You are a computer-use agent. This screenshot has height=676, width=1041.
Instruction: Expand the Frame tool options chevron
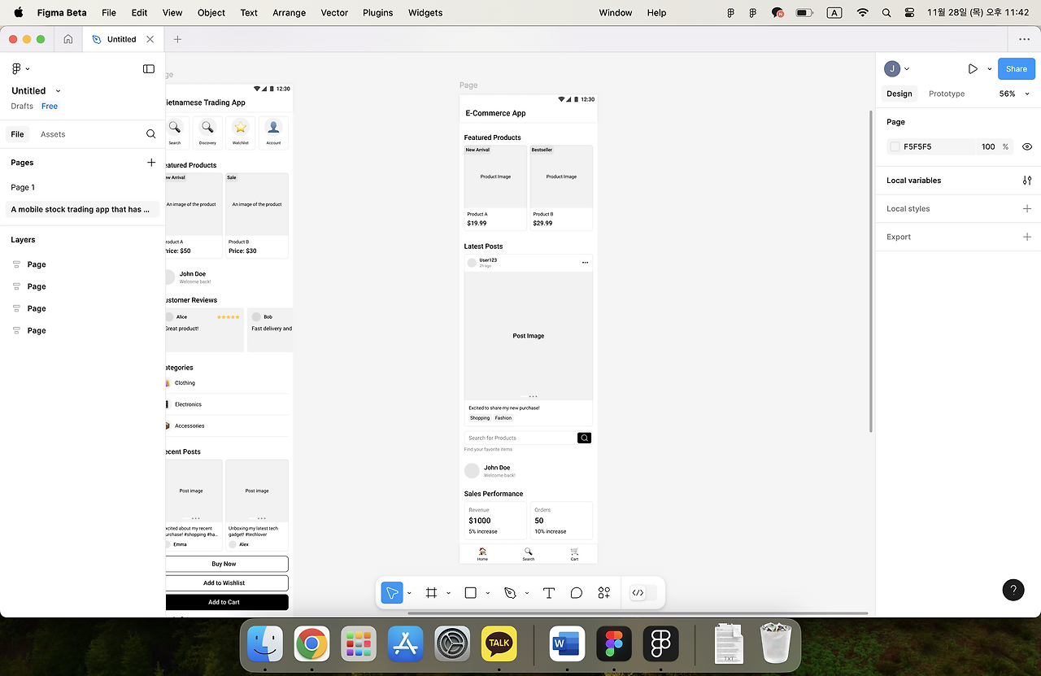(448, 593)
